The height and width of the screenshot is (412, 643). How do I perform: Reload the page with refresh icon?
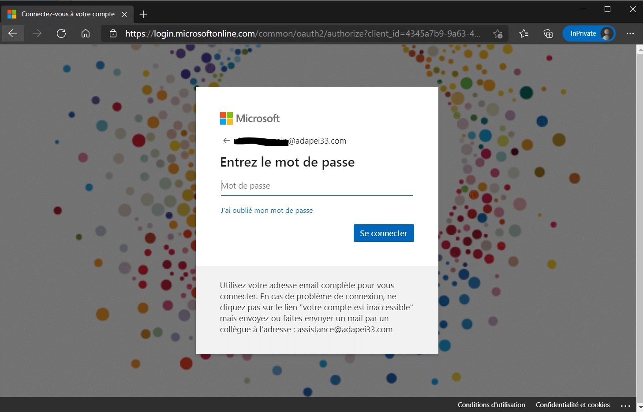(61, 33)
